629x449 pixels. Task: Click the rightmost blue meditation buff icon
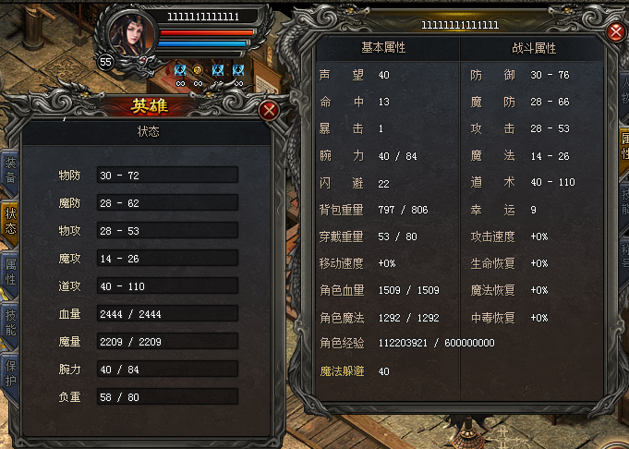pyautogui.click(x=238, y=70)
